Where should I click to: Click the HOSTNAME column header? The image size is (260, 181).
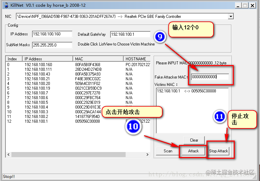(137, 59)
